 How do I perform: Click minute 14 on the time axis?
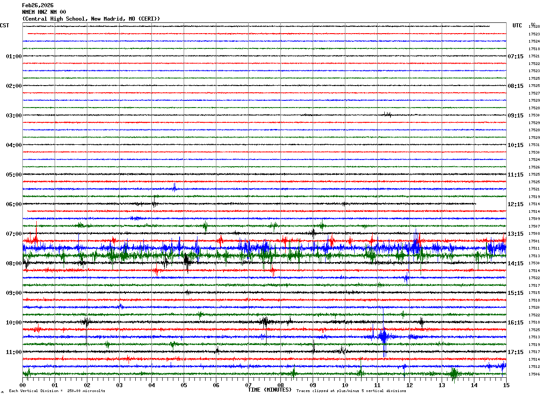tap(474, 385)
